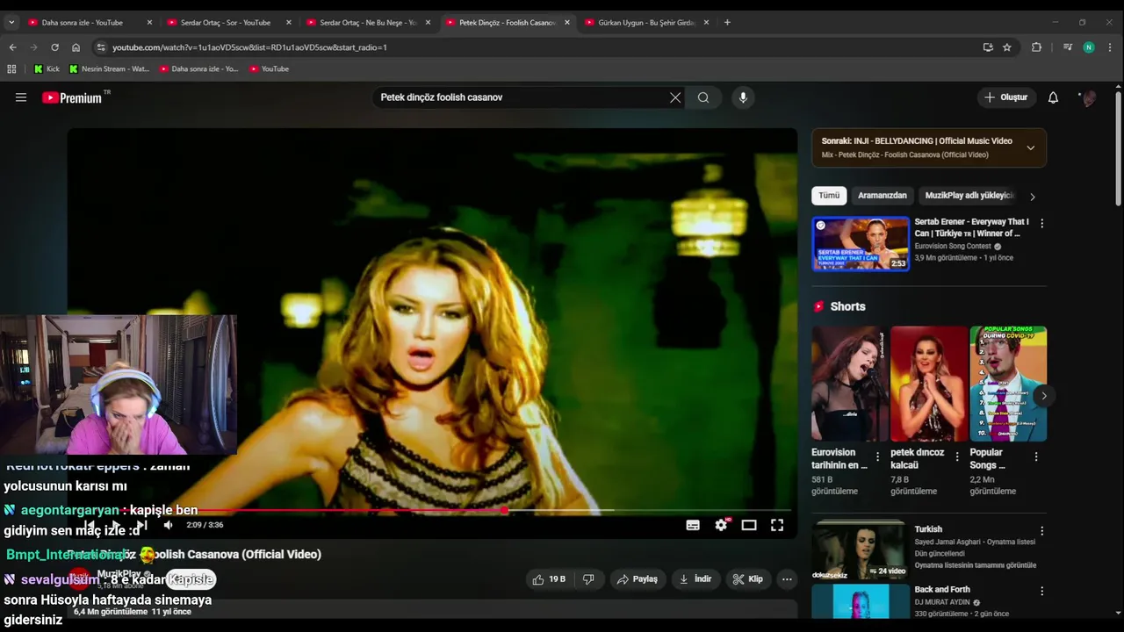Reload the current page
This screenshot has height=632, width=1124.
54,47
